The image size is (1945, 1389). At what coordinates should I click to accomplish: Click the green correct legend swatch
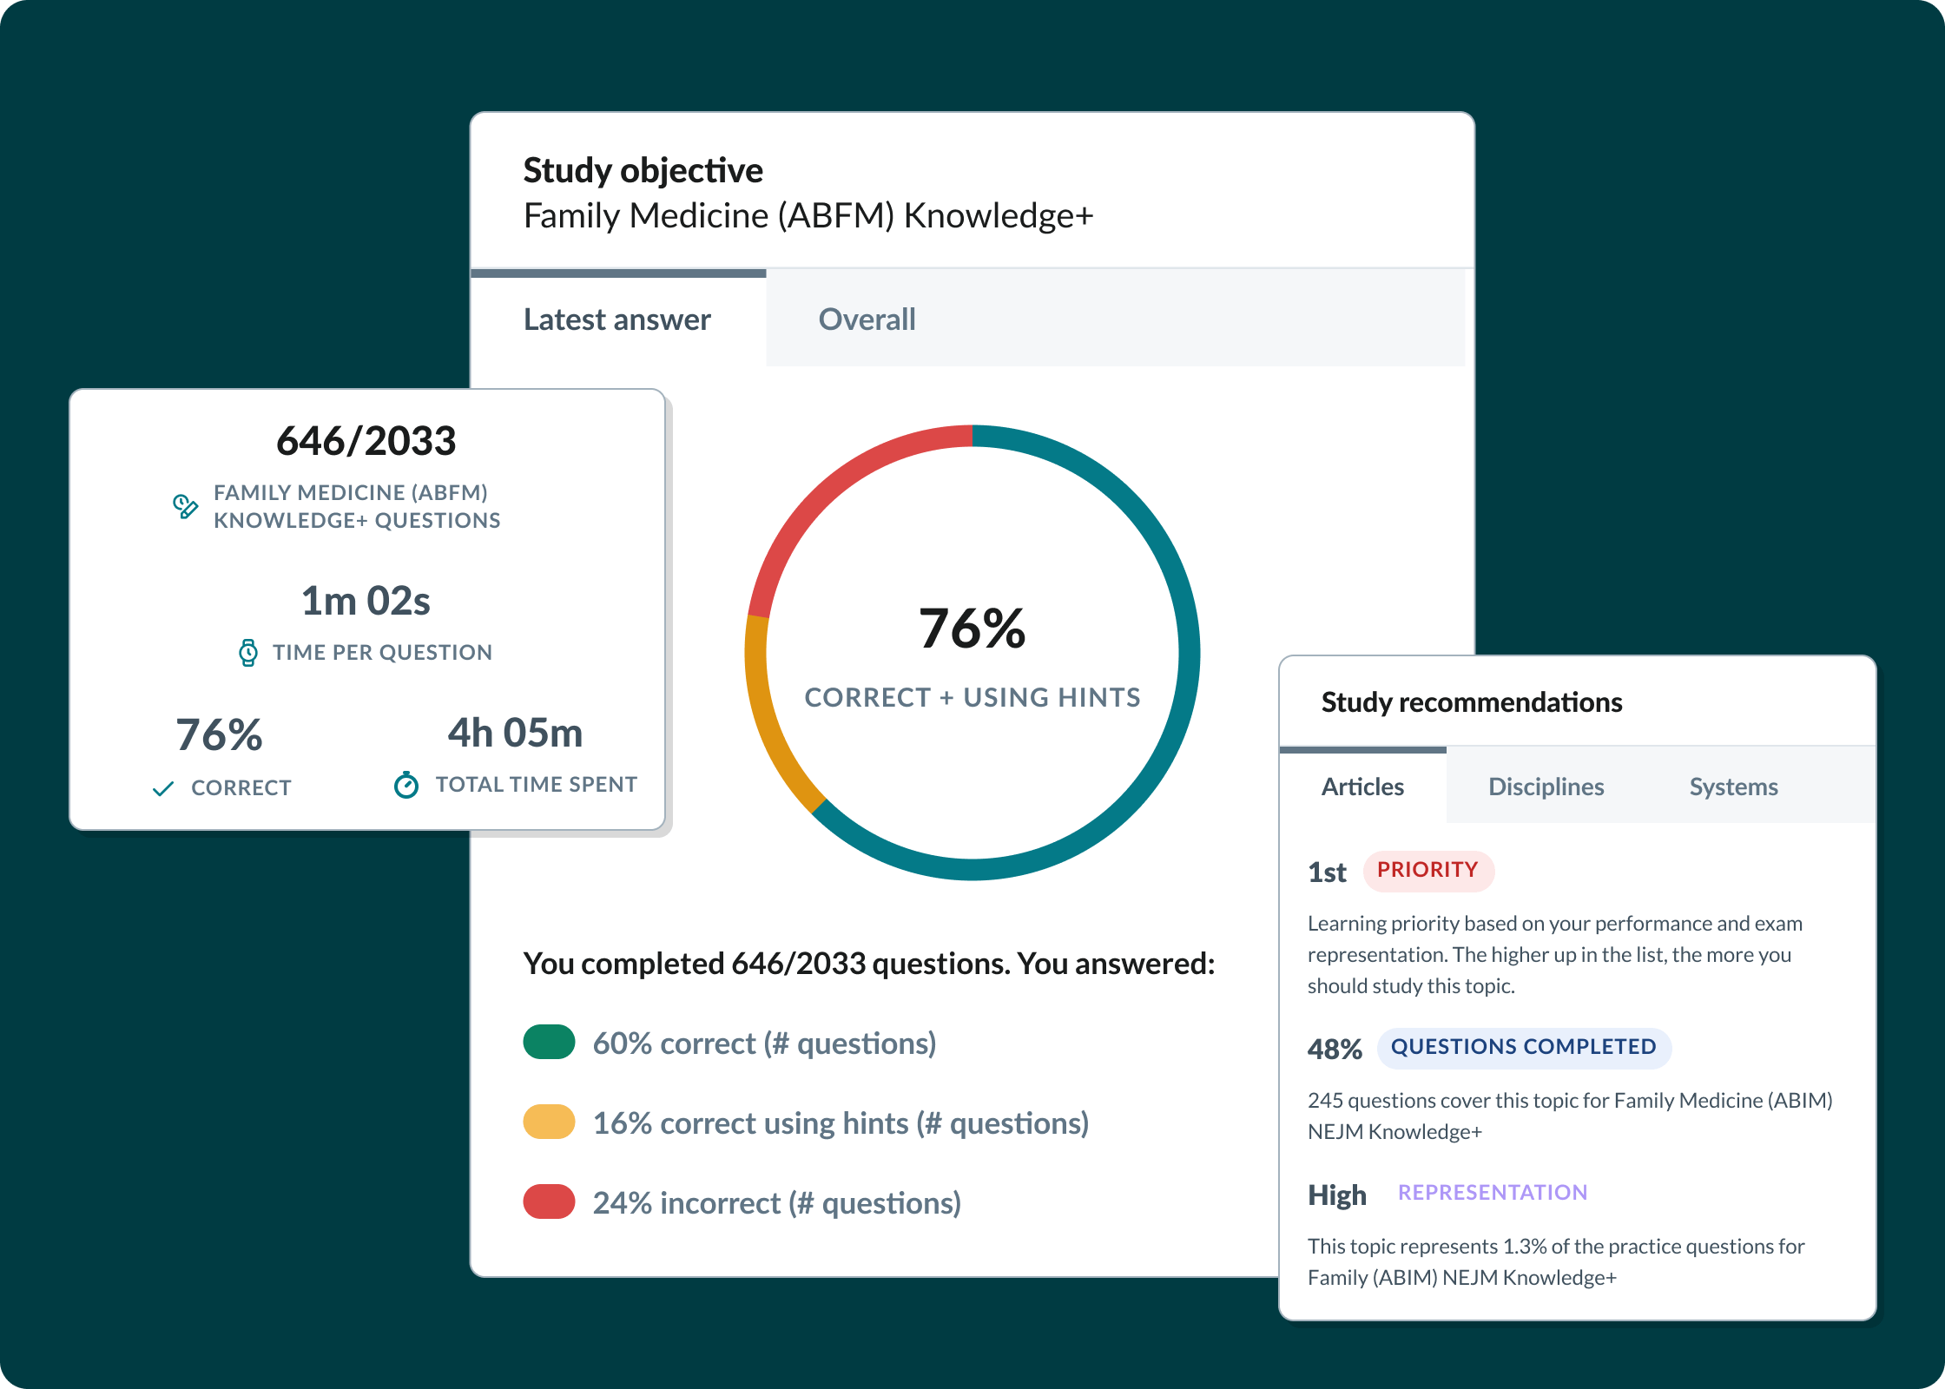click(x=549, y=1043)
